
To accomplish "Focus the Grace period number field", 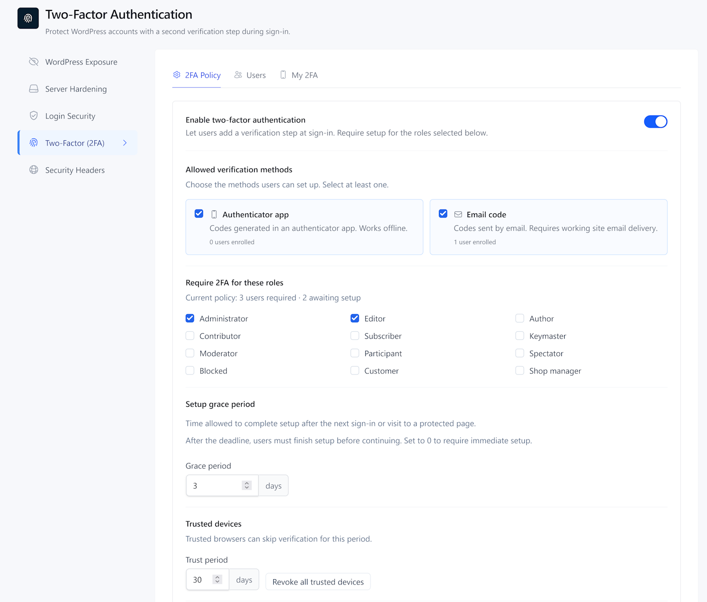I will (222, 485).
